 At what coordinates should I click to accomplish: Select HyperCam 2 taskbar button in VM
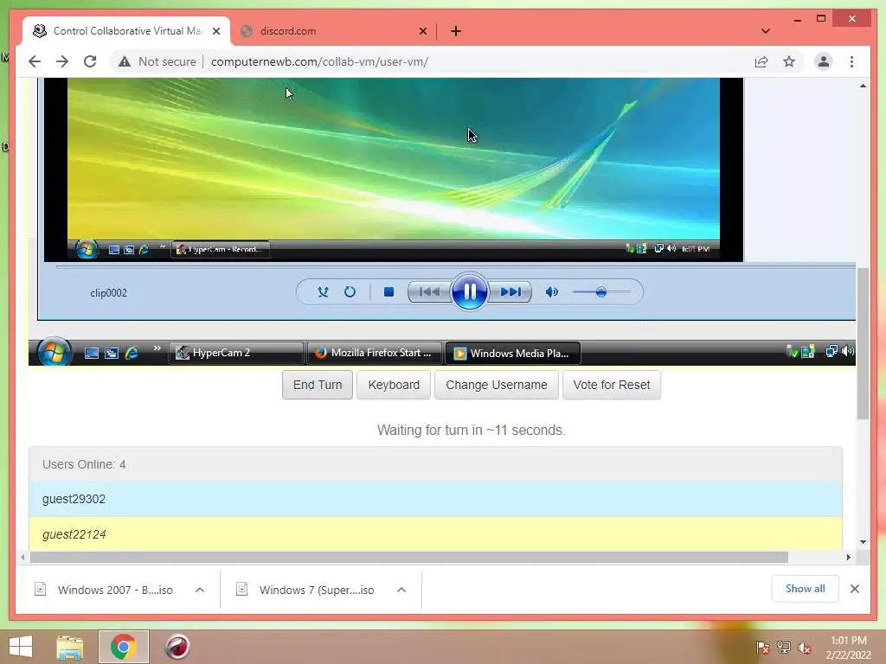[x=235, y=353]
